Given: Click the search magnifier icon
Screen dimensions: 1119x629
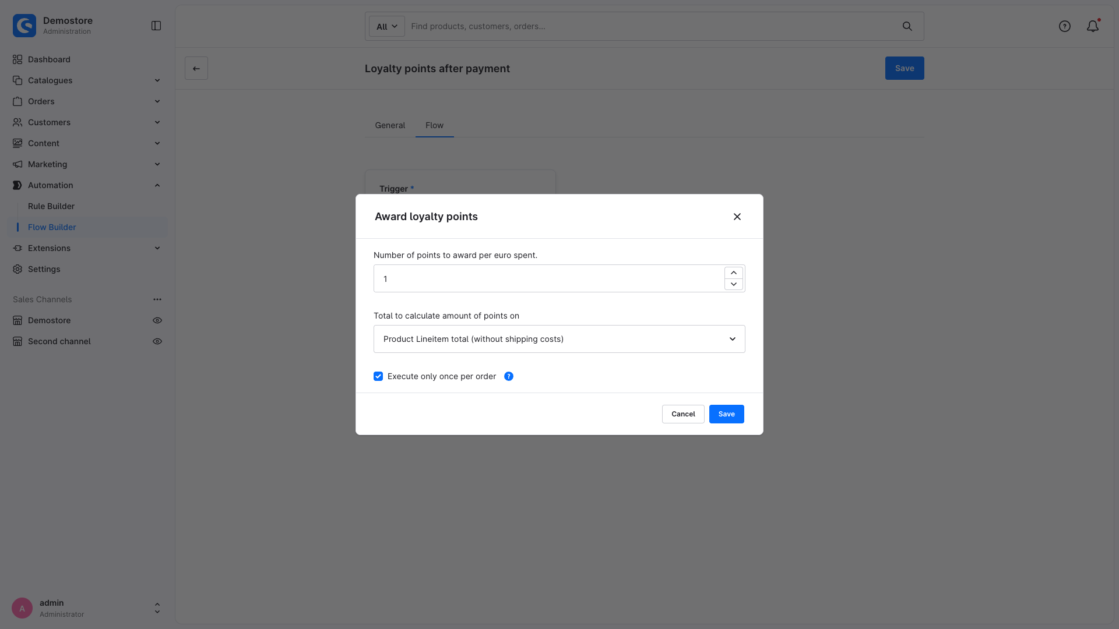Looking at the screenshot, I should [x=907, y=26].
